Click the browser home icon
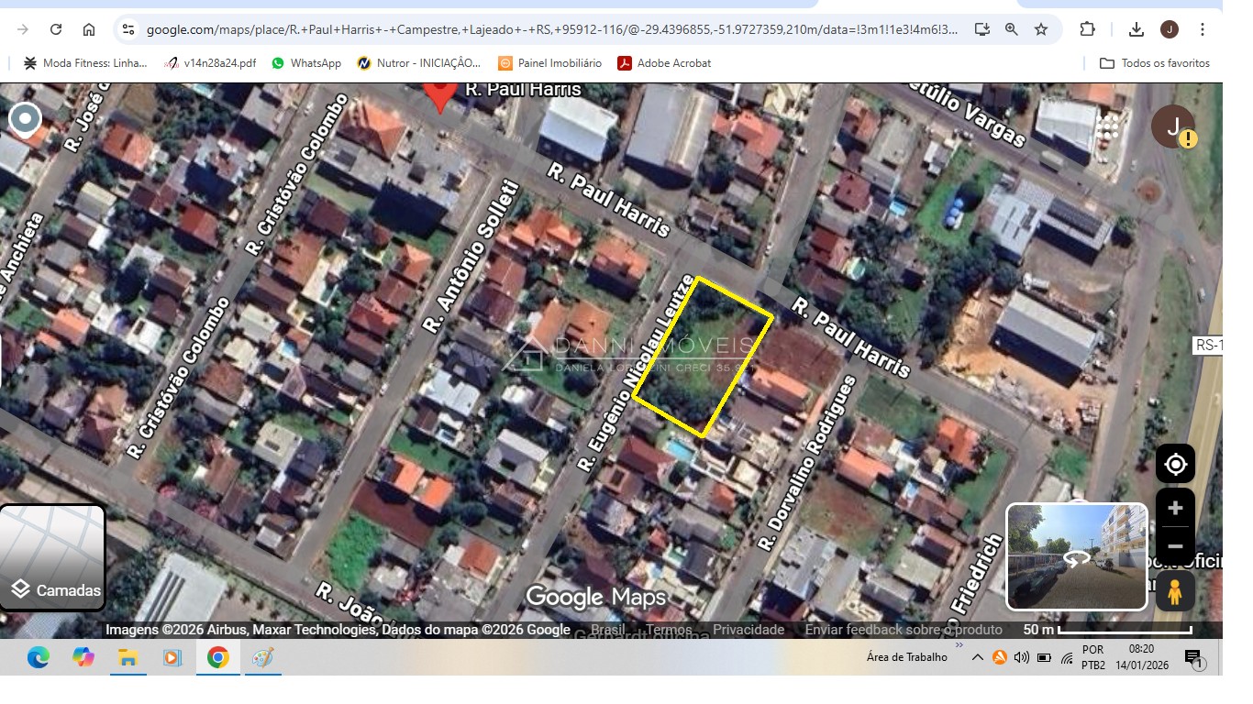1253x704 pixels. point(89,29)
